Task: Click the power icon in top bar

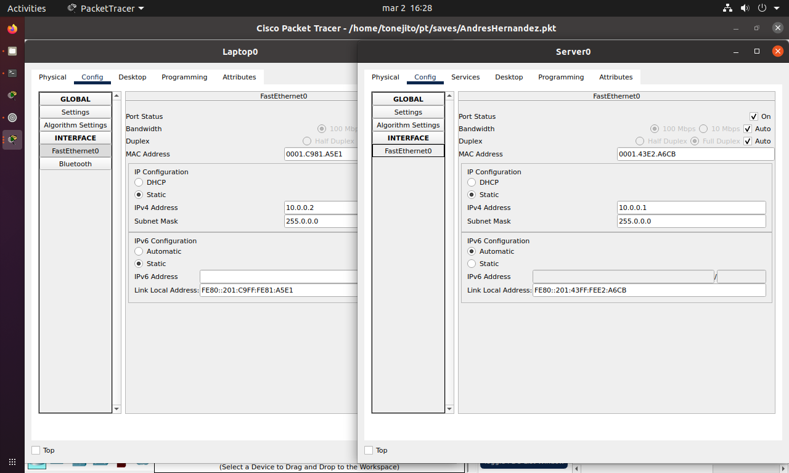Action: tap(762, 9)
